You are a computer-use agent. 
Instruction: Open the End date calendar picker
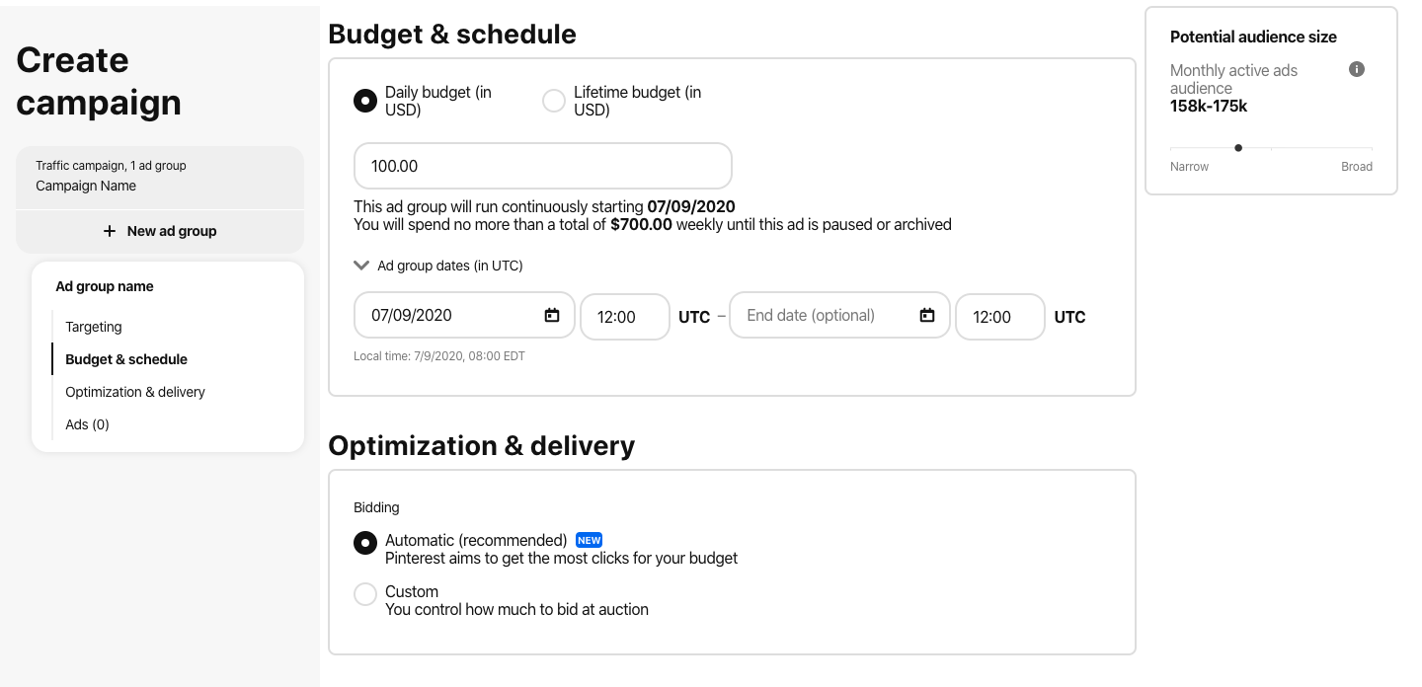926,315
